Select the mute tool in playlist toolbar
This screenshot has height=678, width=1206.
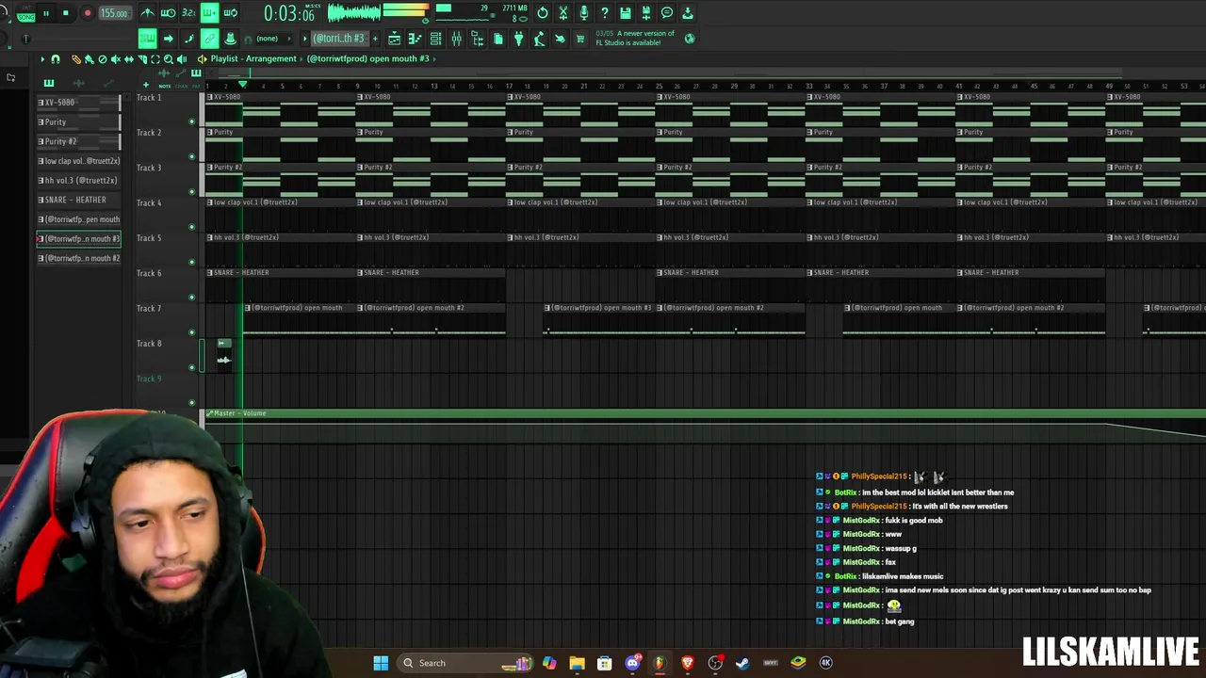[x=116, y=59]
